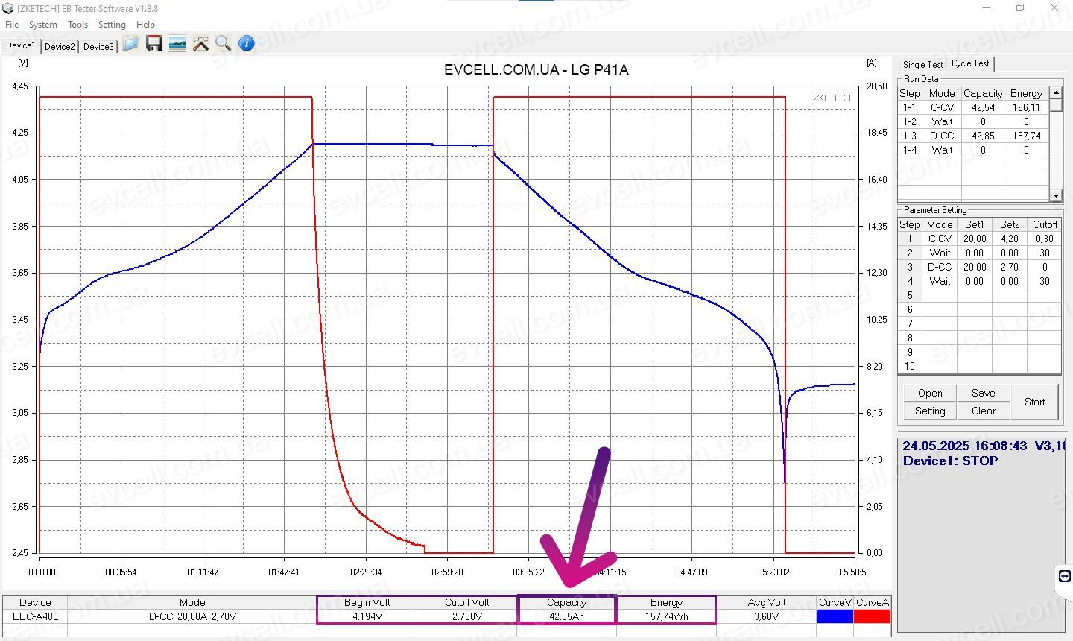Open the Setting menu
Viewport: 1073px width, 641px height.
112,25
